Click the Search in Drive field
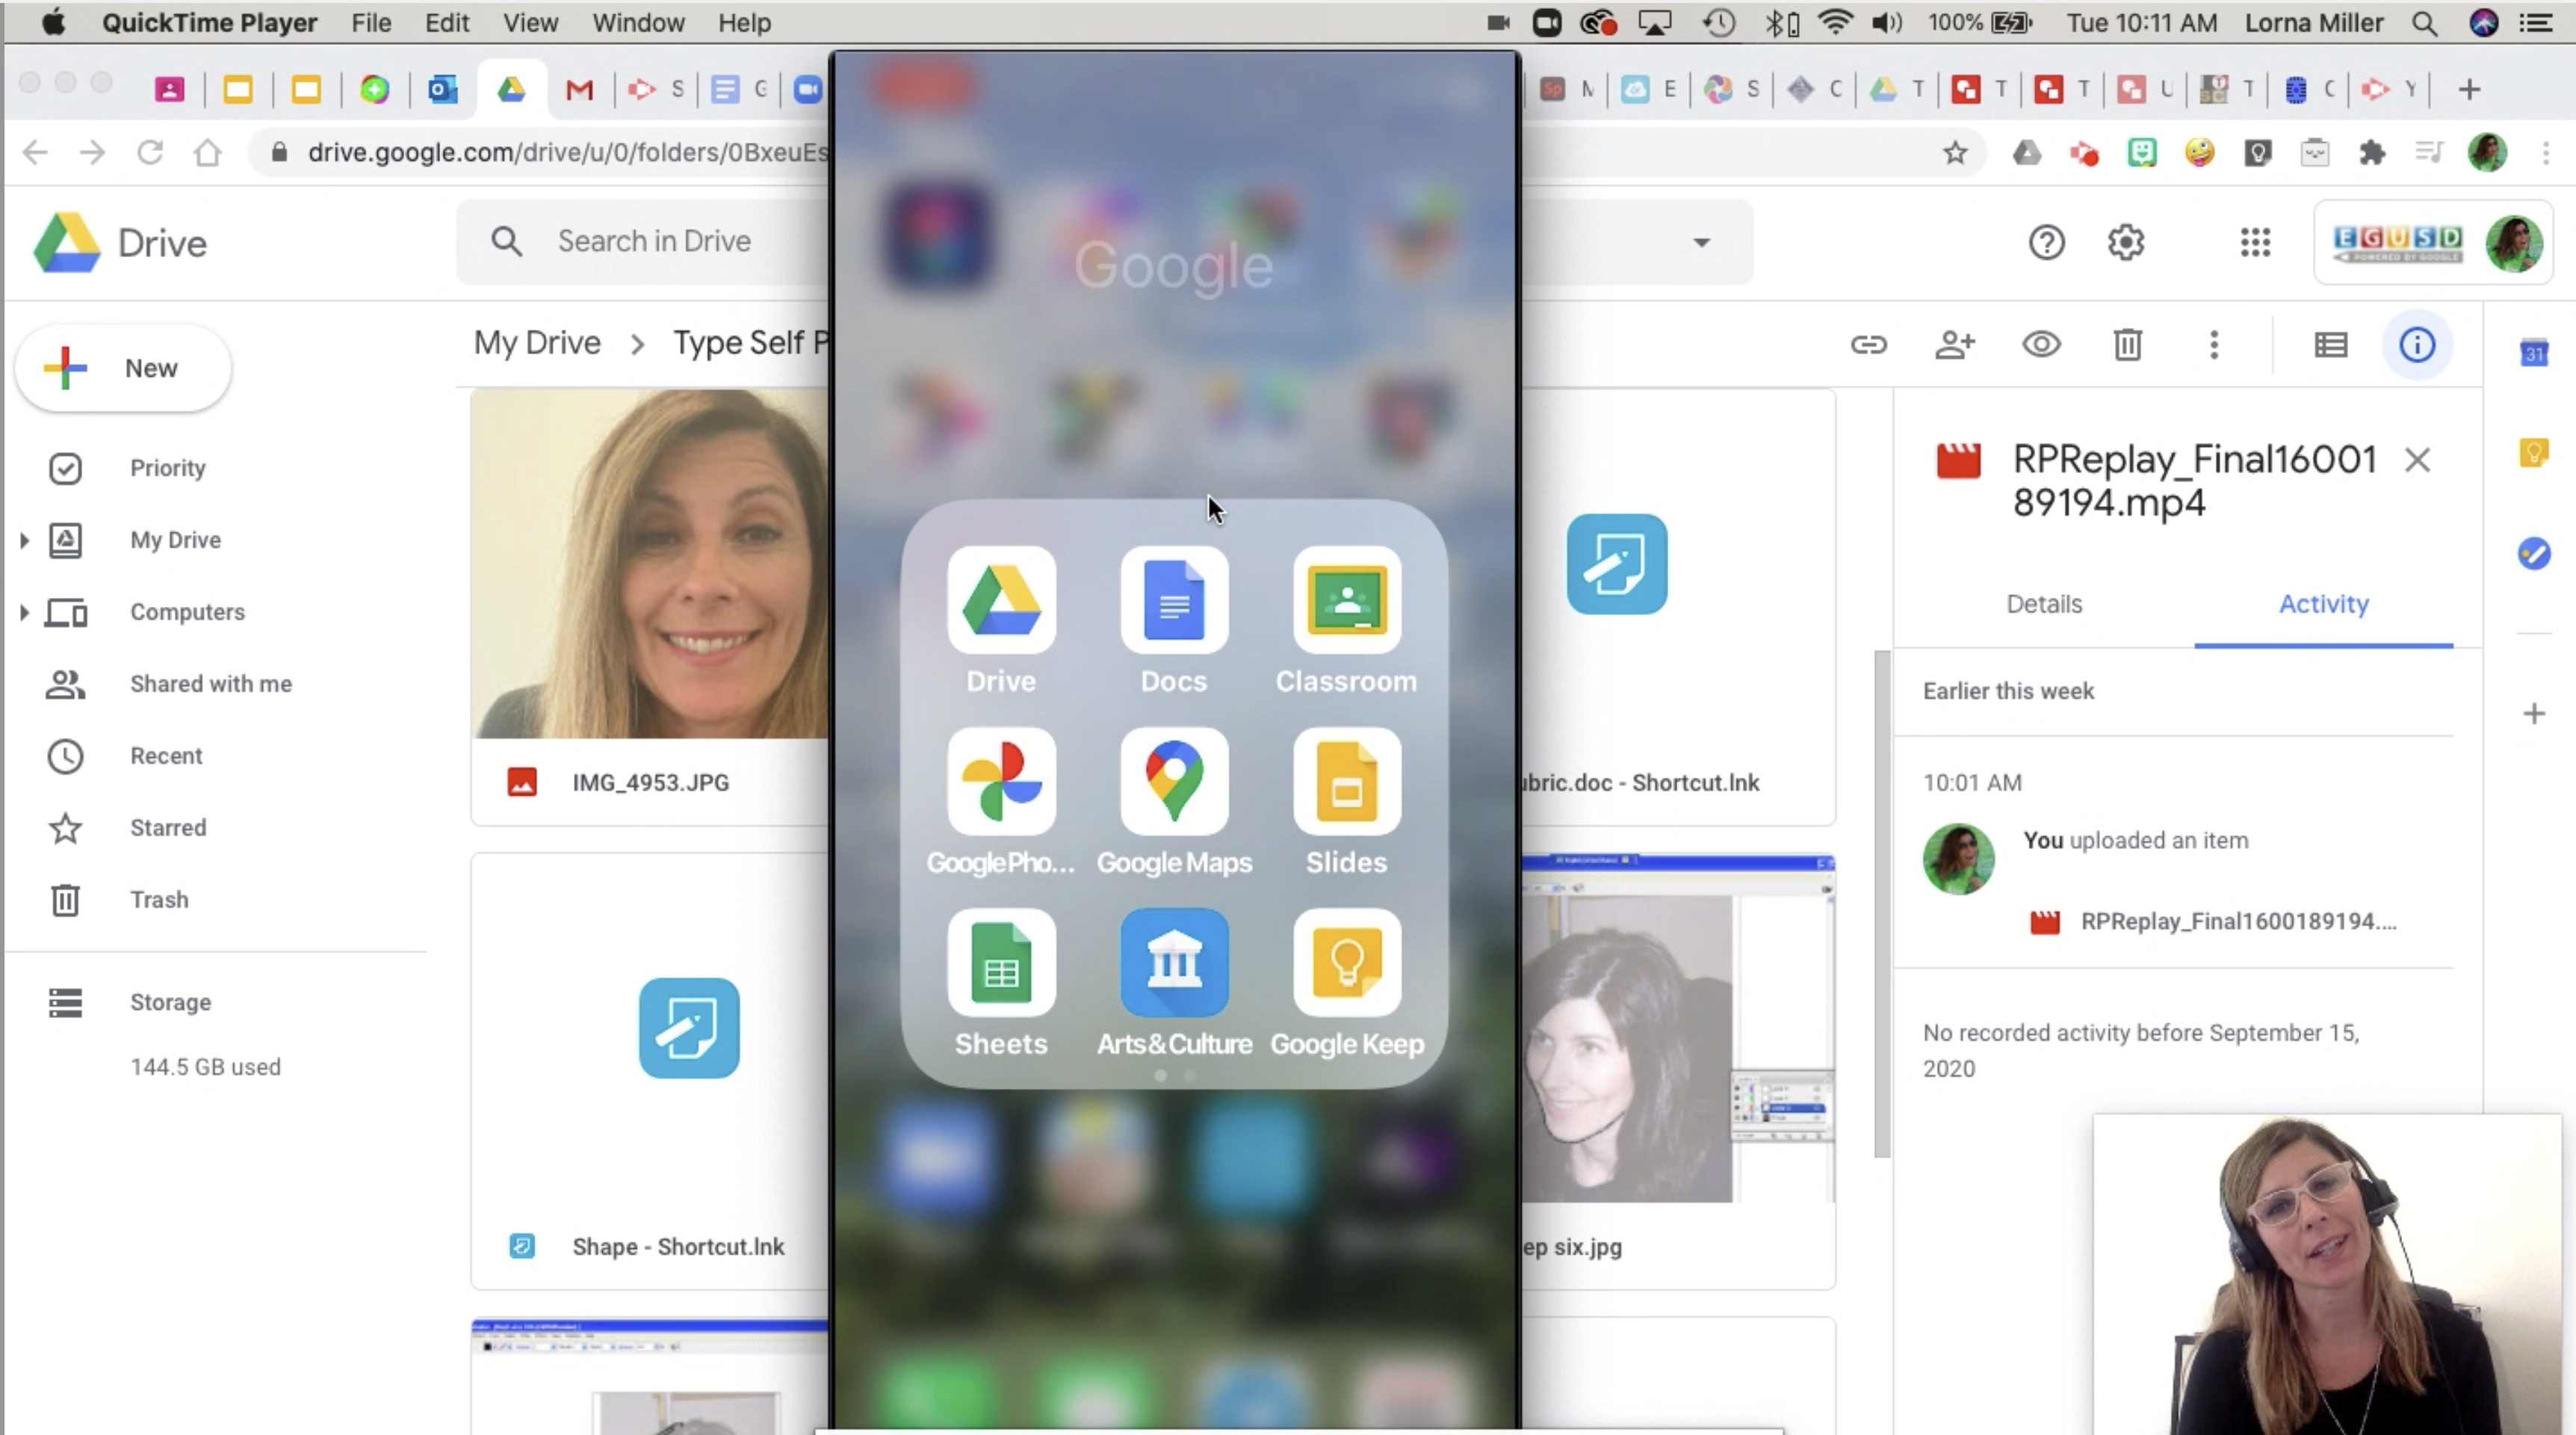The width and height of the screenshot is (2576, 1435). pos(654,241)
